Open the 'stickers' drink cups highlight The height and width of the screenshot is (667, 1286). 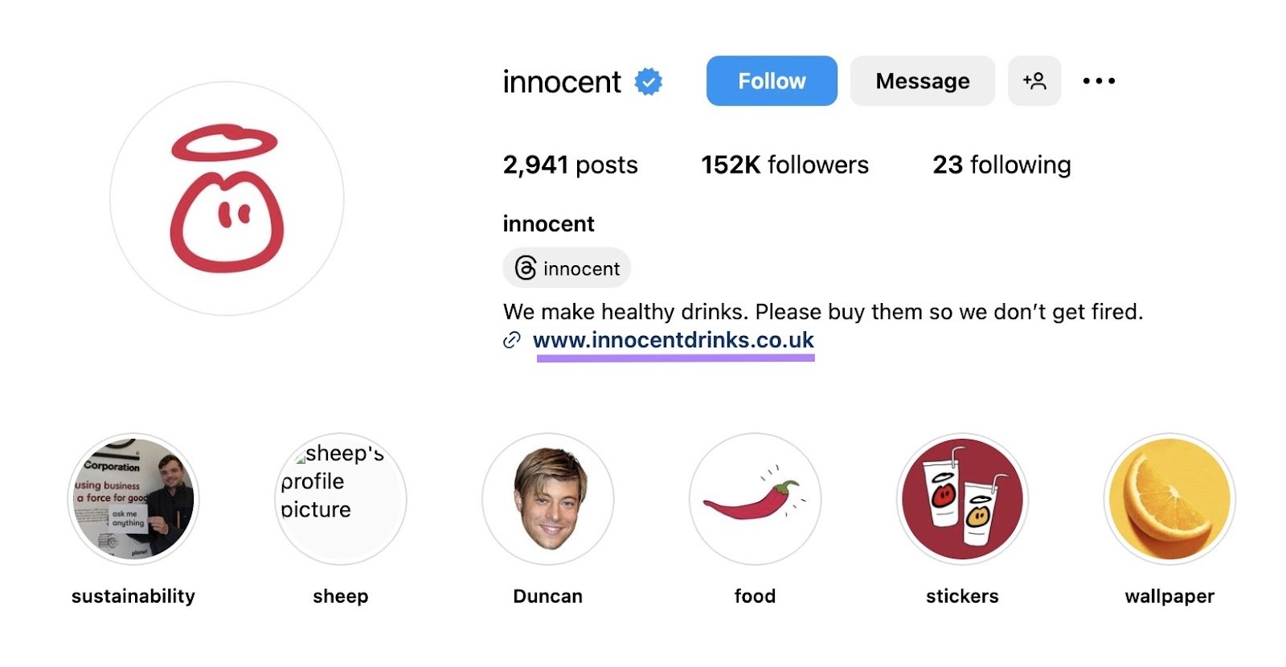click(x=962, y=499)
